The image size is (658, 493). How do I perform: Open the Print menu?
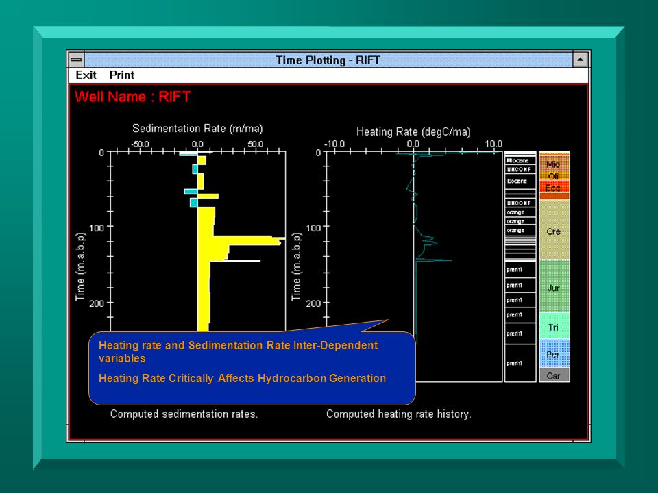pos(122,75)
